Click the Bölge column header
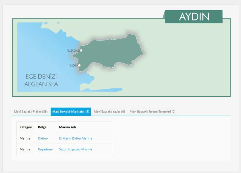 tap(42, 127)
